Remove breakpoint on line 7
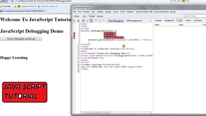Screen dimensions: 206x116 click(74, 38)
